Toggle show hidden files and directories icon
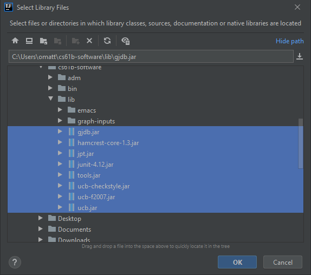The width and height of the screenshot is (311, 275). click(x=125, y=41)
